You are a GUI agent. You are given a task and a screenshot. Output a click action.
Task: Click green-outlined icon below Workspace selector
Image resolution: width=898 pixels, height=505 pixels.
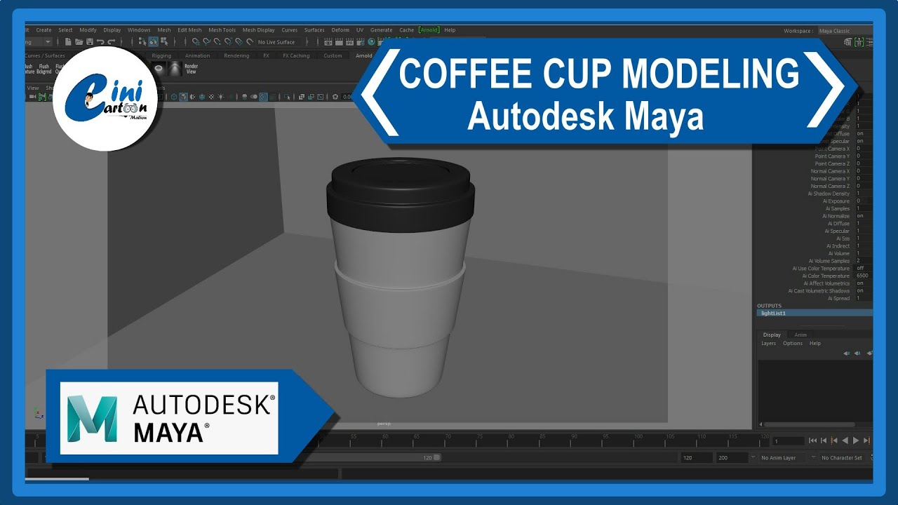pos(859,42)
